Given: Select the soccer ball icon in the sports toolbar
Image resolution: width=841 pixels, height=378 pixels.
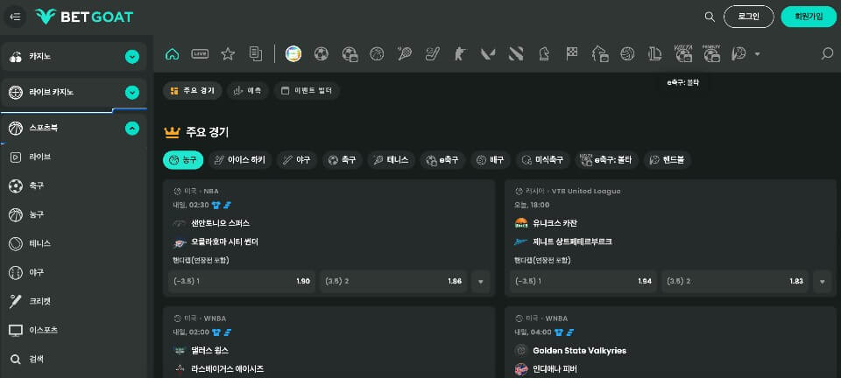Looking at the screenshot, I should pos(322,53).
